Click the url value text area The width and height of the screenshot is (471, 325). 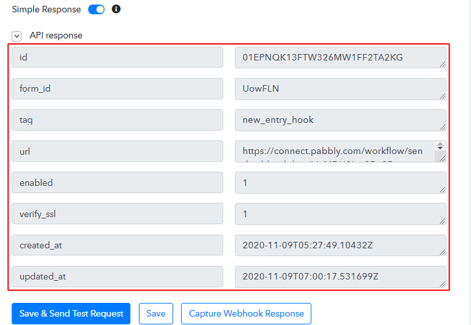pyautogui.click(x=334, y=151)
